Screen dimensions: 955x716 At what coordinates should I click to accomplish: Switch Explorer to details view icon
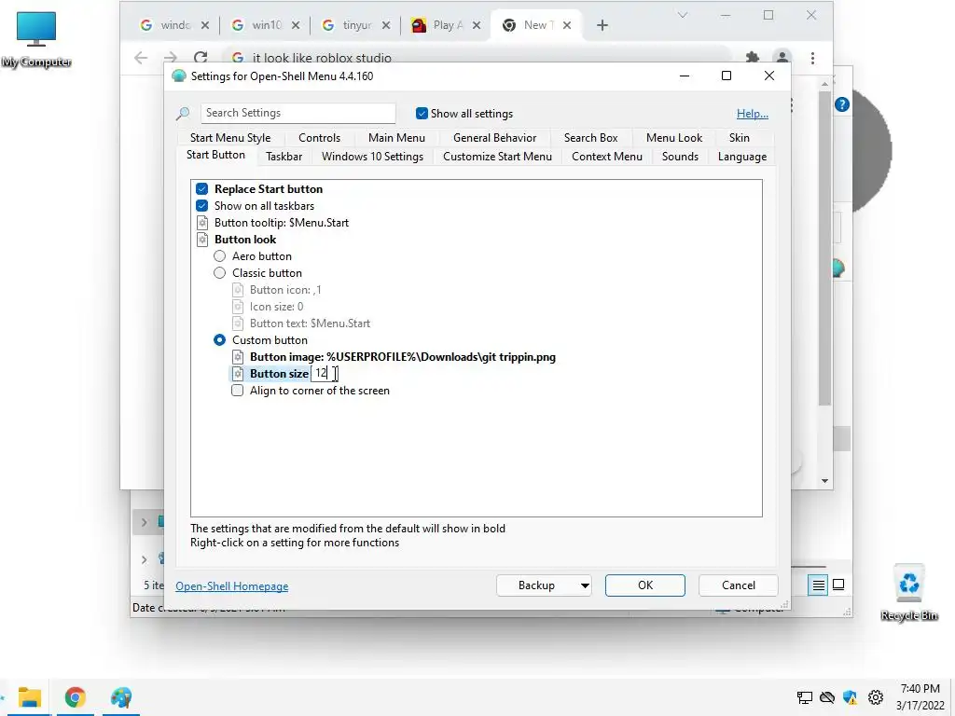pos(818,585)
